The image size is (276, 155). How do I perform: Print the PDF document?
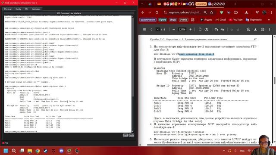263,30
